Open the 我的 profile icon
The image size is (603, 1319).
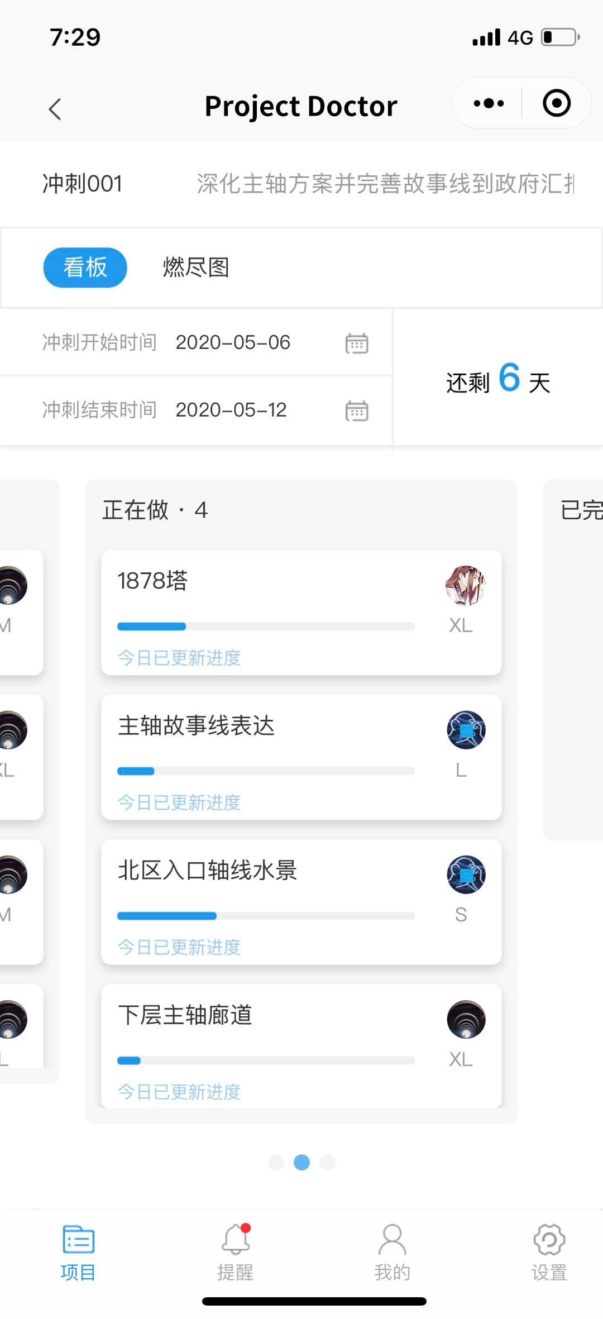(393, 1239)
